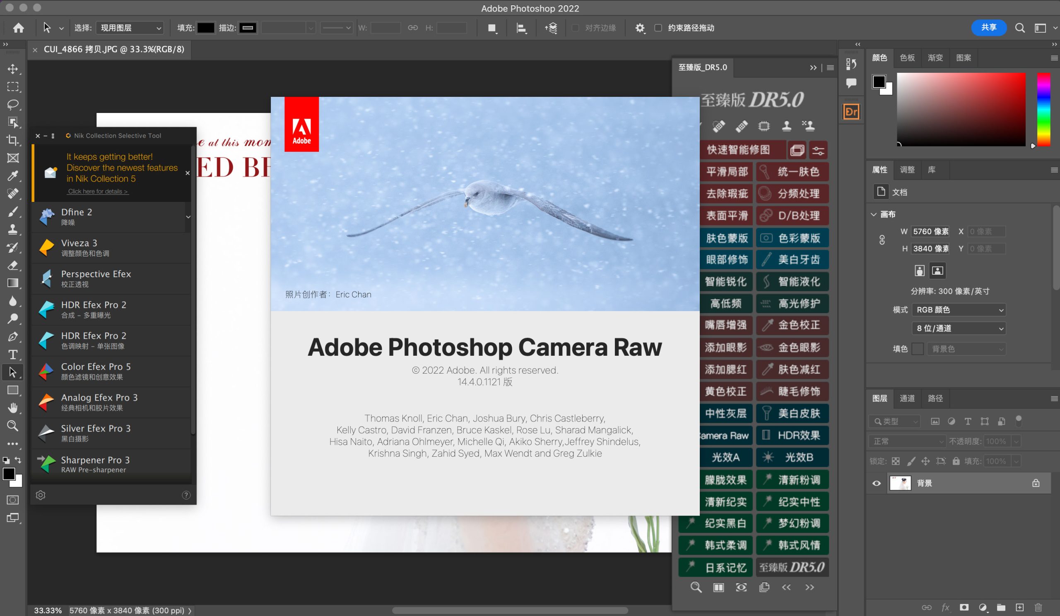The image size is (1060, 616).
Task: Select the Hand tool
Action: (12, 407)
